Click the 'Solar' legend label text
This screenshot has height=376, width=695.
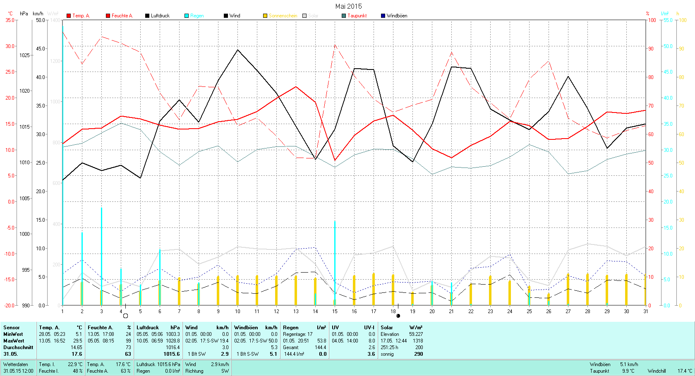click(x=313, y=16)
